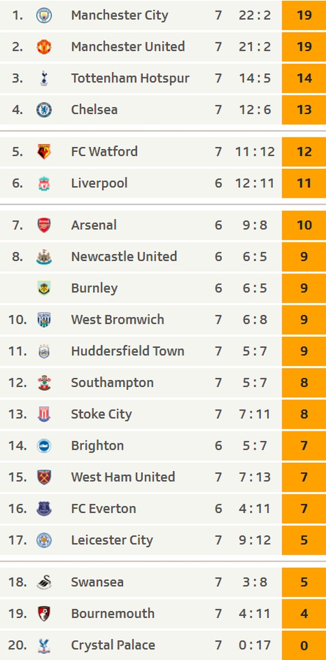The image size is (326, 660).
Task: Click the Burnley club badge
Action: (44, 289)
